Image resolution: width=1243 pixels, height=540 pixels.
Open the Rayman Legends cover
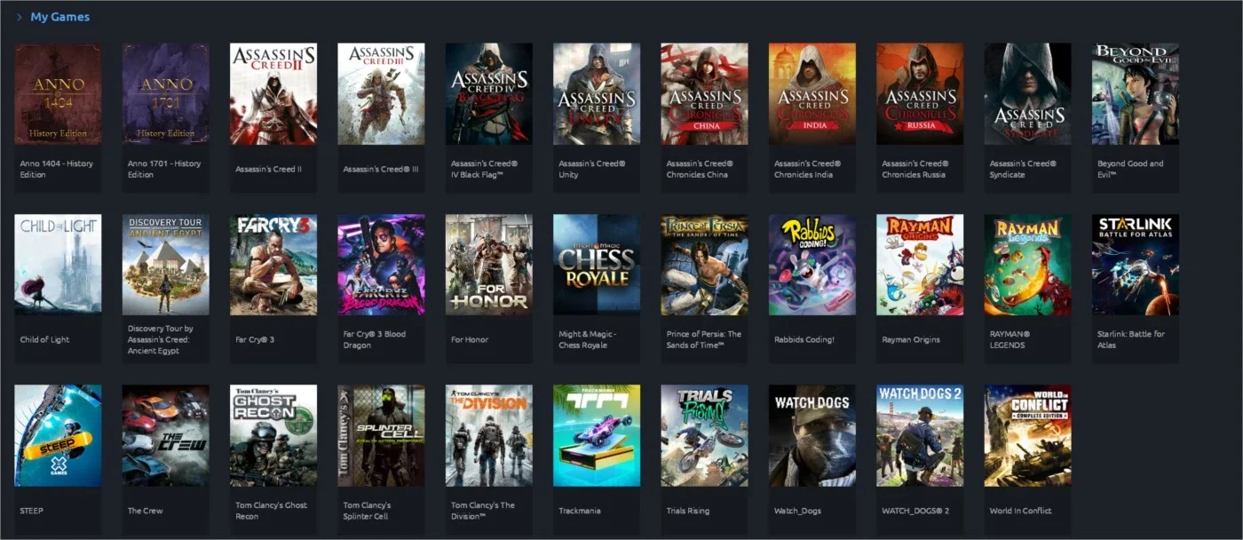point(1027,265)
